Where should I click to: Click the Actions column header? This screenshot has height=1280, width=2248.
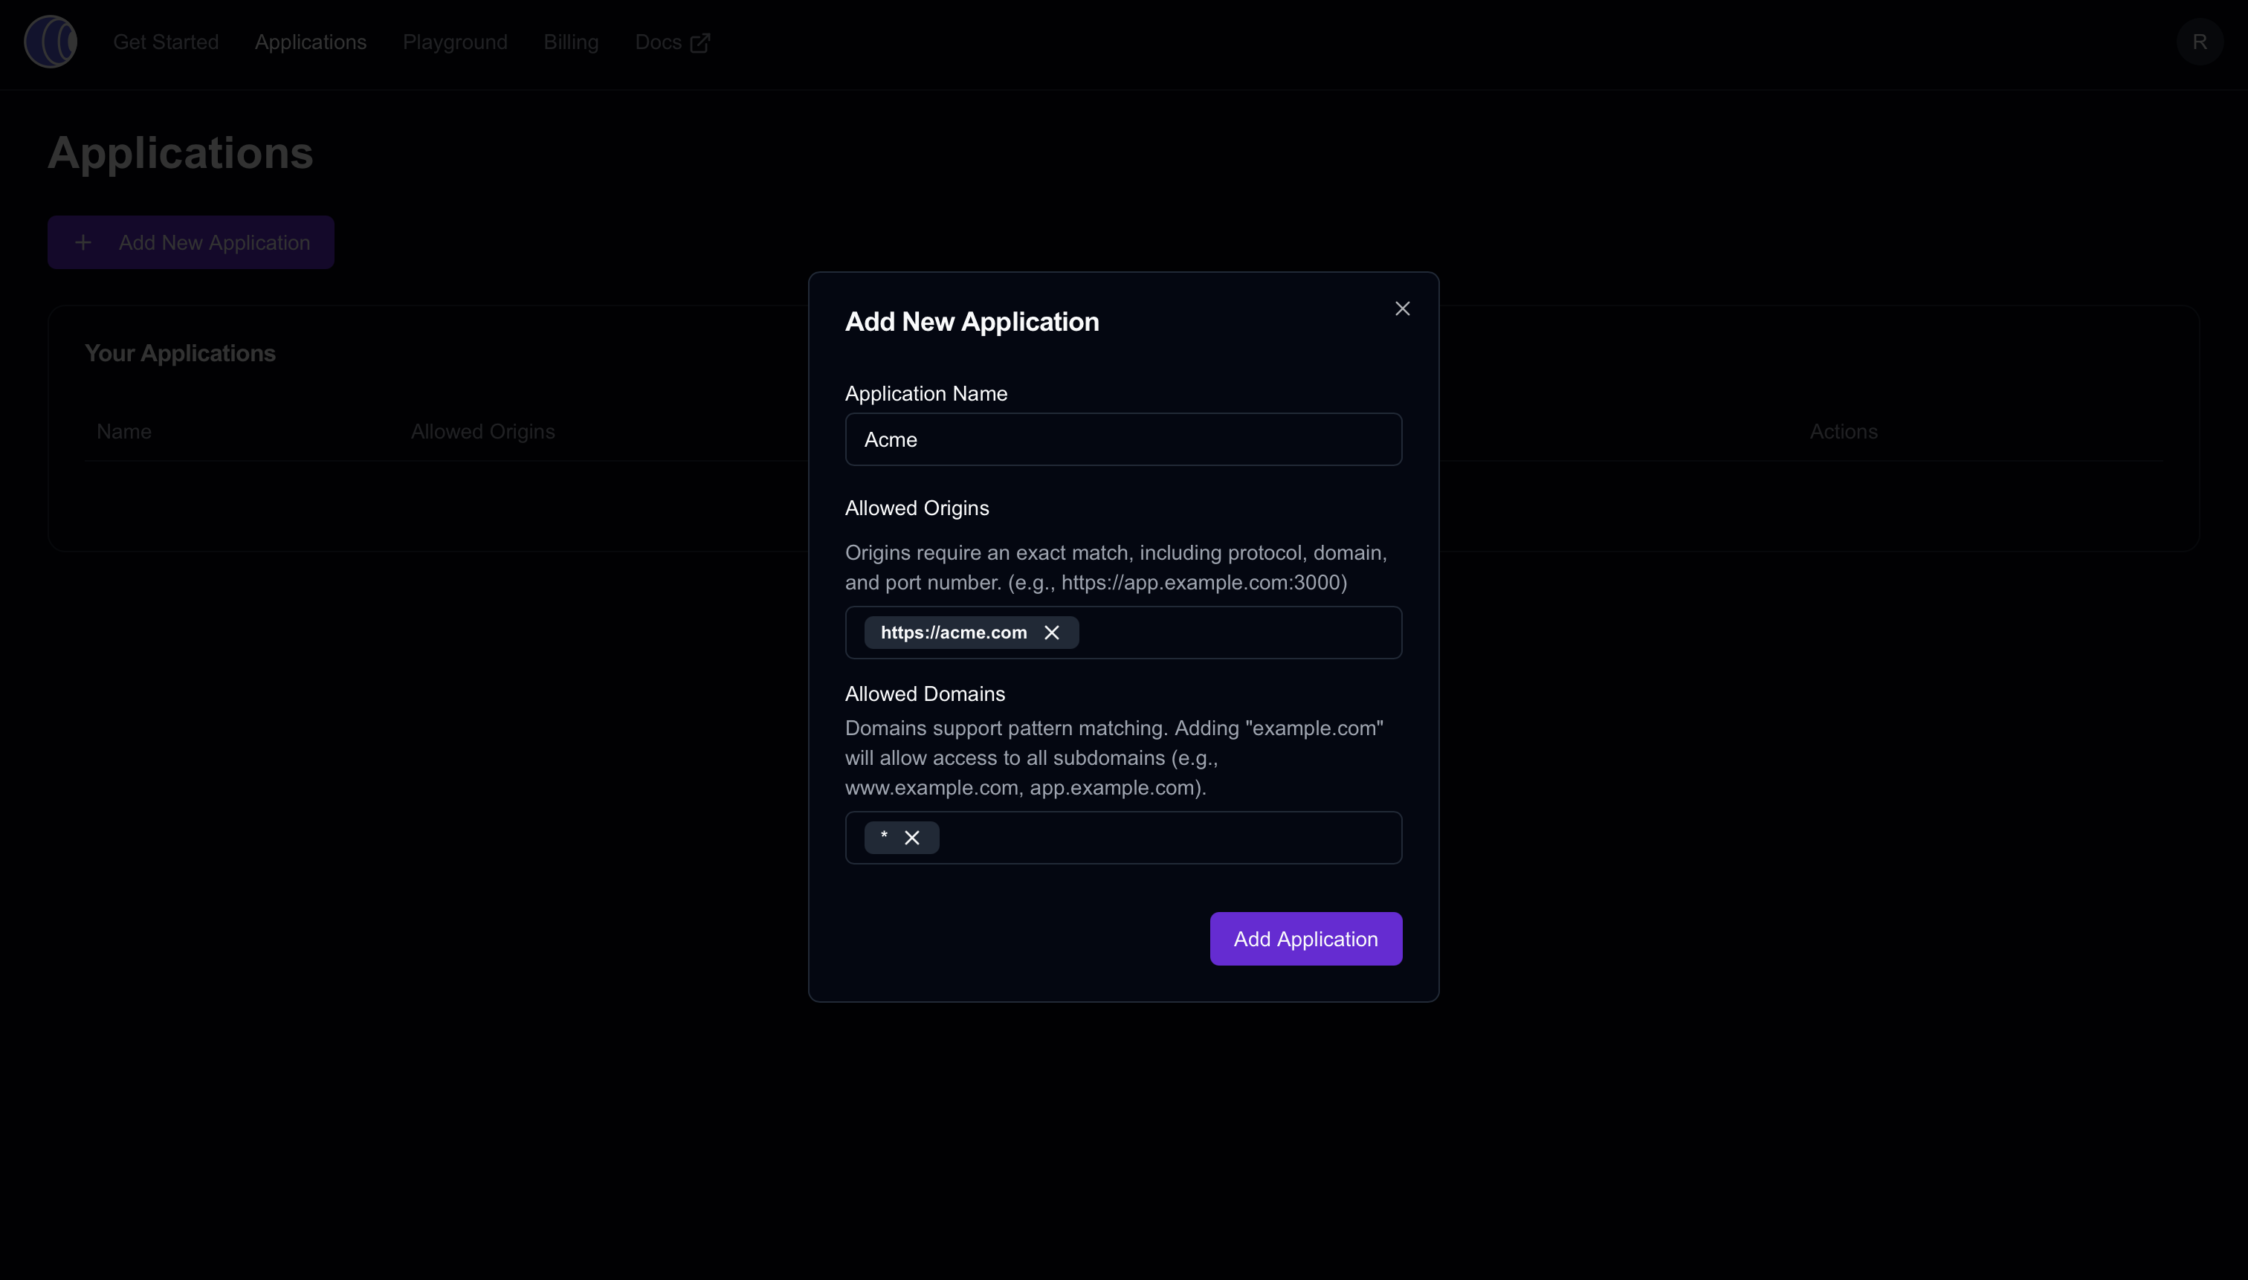[x=1843, y=432]
